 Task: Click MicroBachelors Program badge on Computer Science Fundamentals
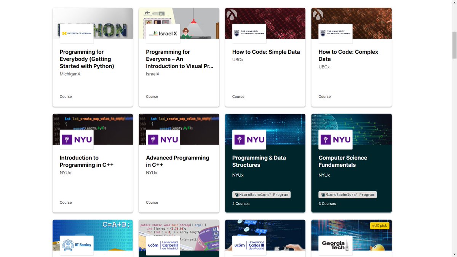(348, 195)
